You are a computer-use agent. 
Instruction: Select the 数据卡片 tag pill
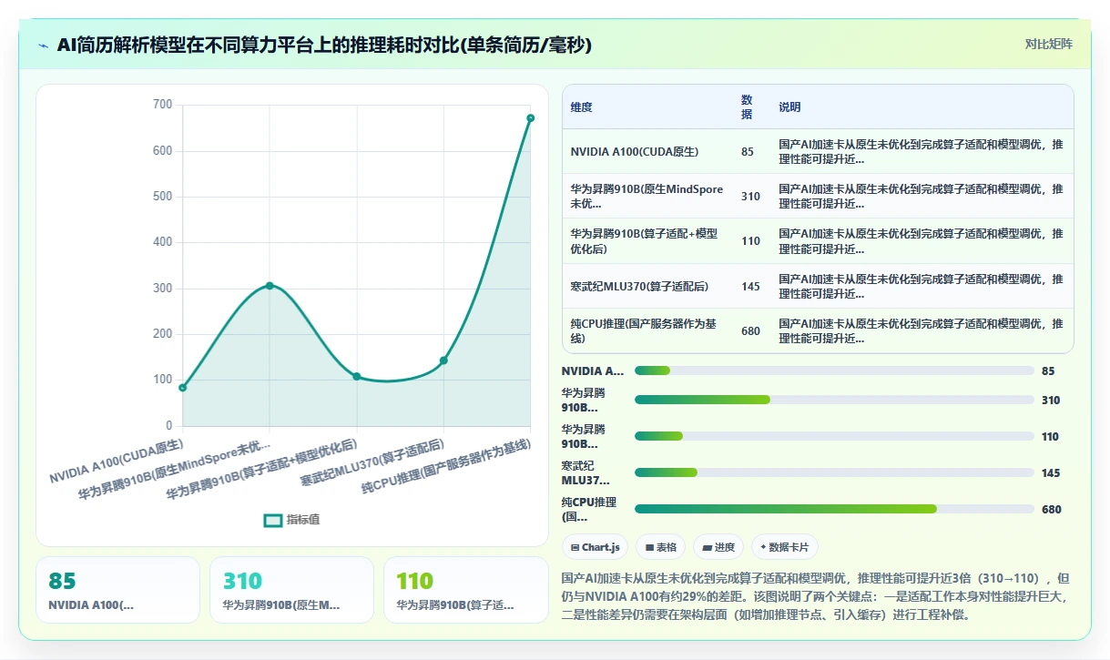coord(785,547)
